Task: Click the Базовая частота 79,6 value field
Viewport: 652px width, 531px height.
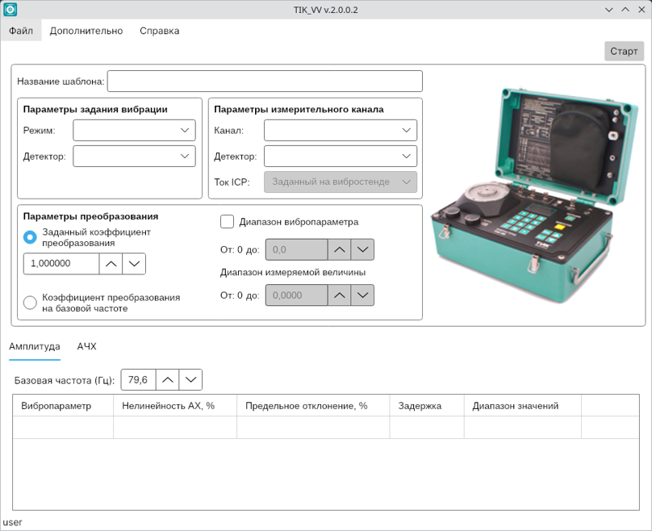Action: (x=138, y=379)
